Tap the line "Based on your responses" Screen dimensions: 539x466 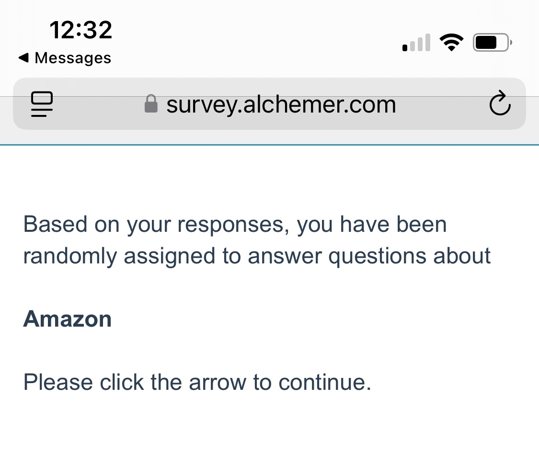coord(235,224)
